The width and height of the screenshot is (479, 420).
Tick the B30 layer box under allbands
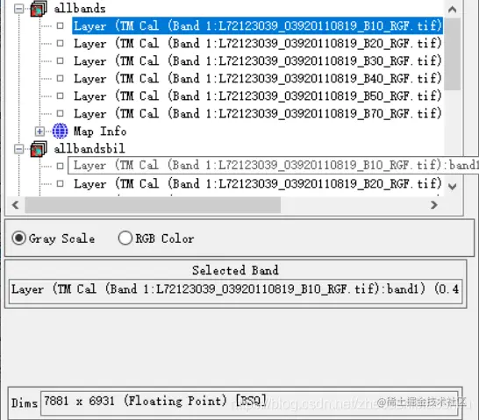pos(61,61)
